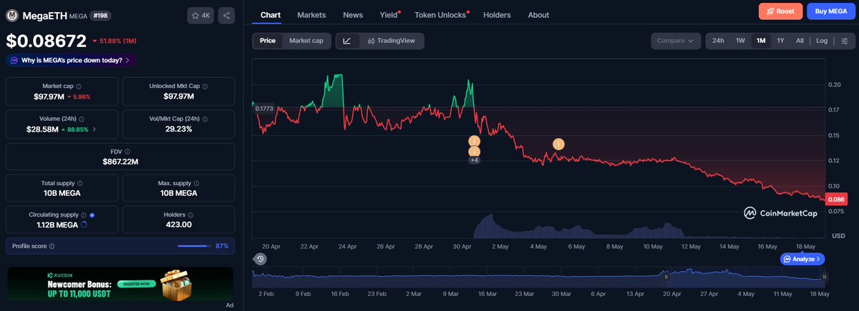Expand Volume (24h) details chevron

[x=94, y=129]
